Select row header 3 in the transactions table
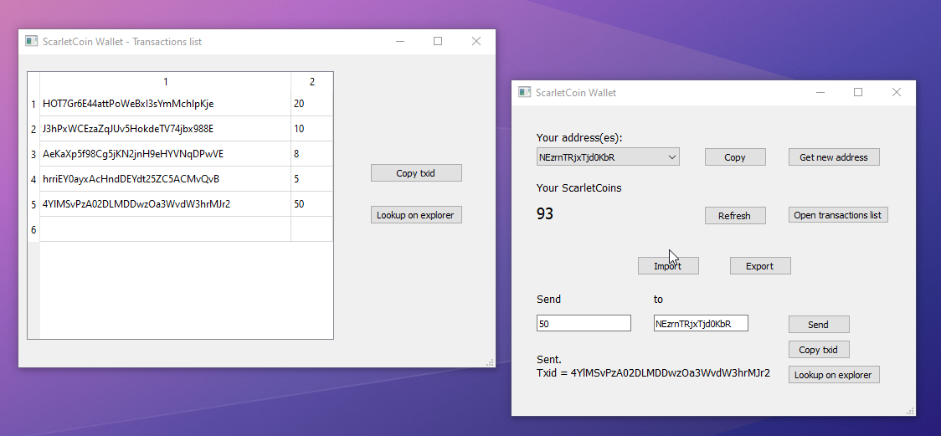This screenshot has width=941, height=436. [33, 154]
